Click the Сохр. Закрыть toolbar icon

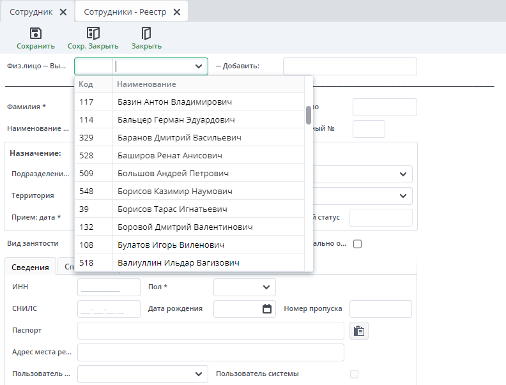tap(93, 33)
